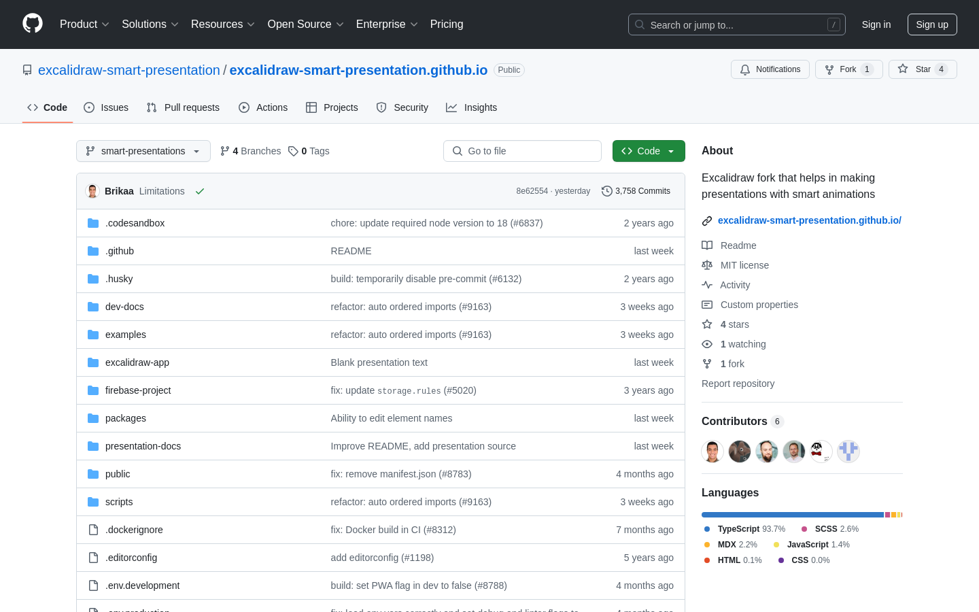The width and height of the screenshot is (979, 612).
Task: Open the Pricing link
Action: pos(447,24)
